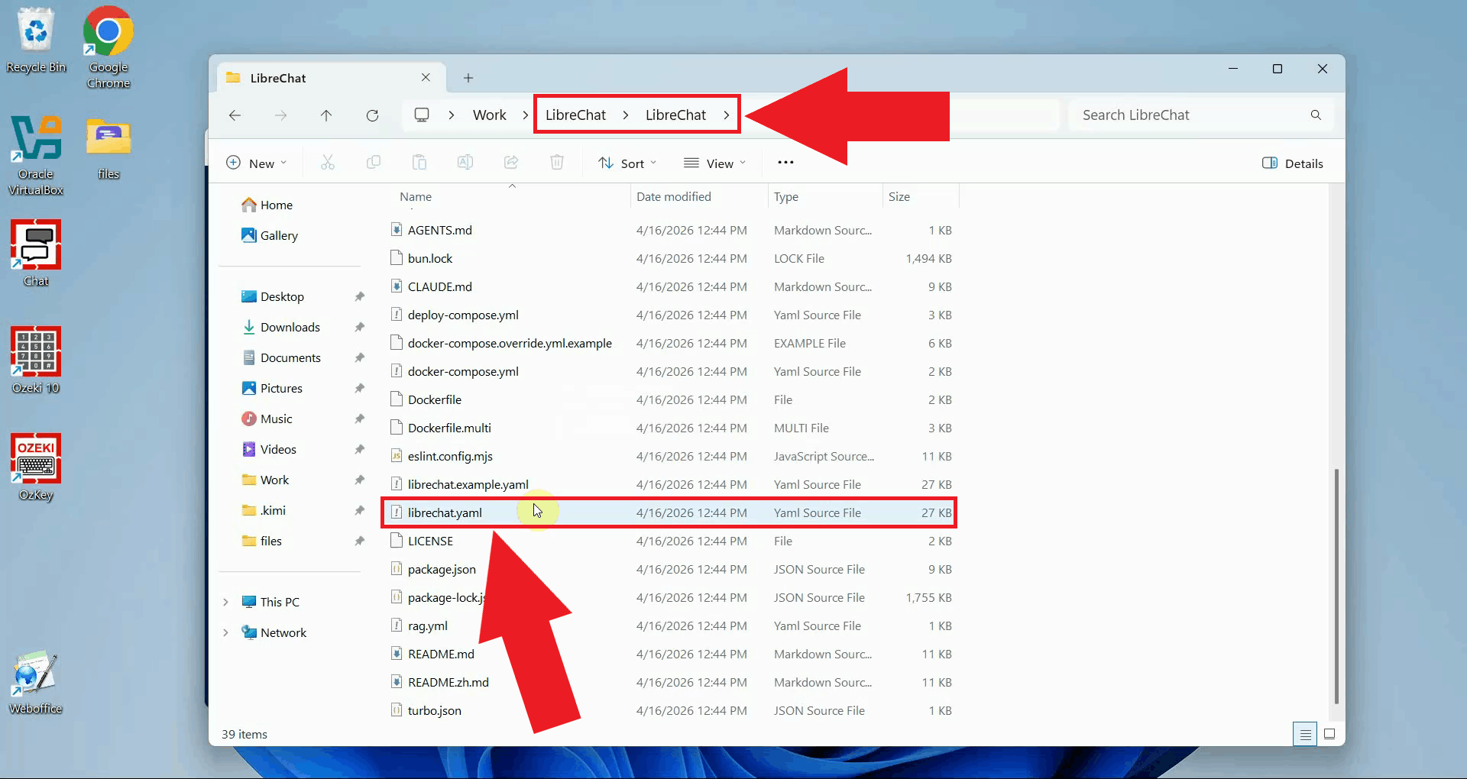Open the View dropdown menu

[714, 163]
